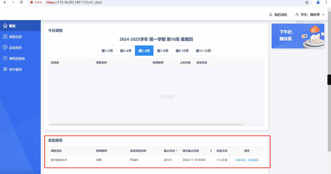Open the 实验项目 link for PS操作
The image size is (331, 174).
(x=241, y=160)
